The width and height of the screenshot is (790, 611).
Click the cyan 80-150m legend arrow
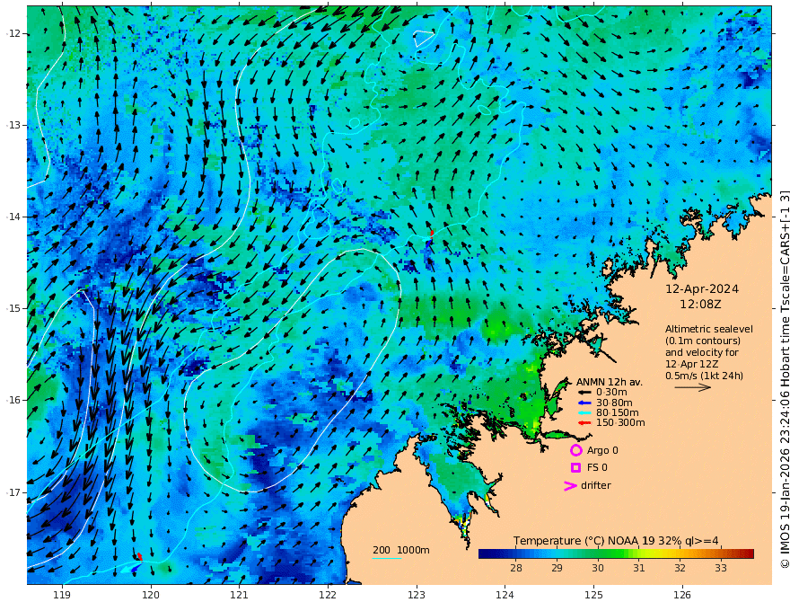584,412
